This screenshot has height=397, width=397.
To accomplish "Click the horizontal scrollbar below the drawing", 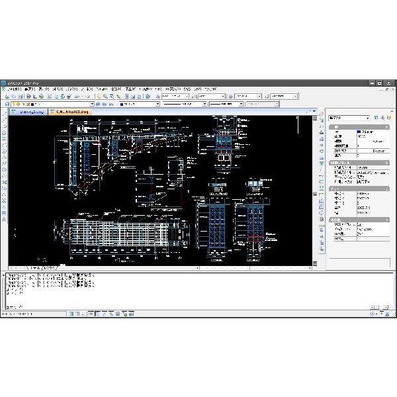I will click(x=255, y=268).
